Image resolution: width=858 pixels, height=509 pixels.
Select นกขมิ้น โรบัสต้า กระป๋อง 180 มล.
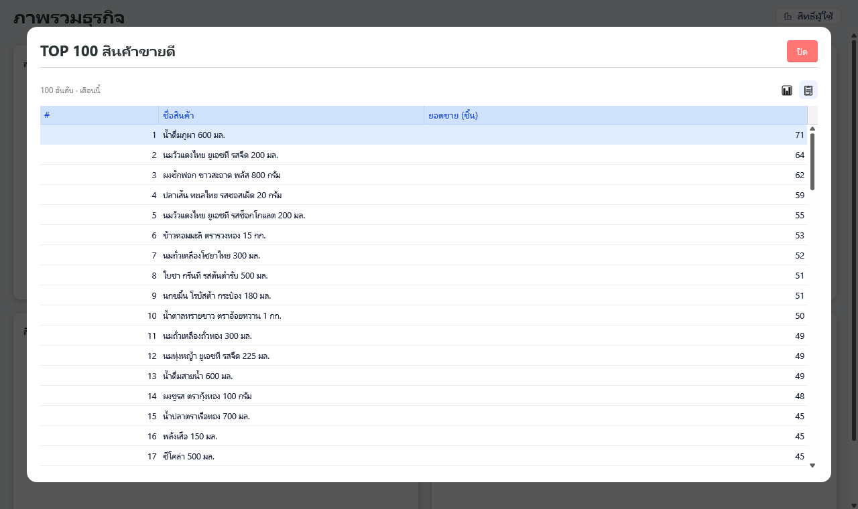click(x=217, y=296)
